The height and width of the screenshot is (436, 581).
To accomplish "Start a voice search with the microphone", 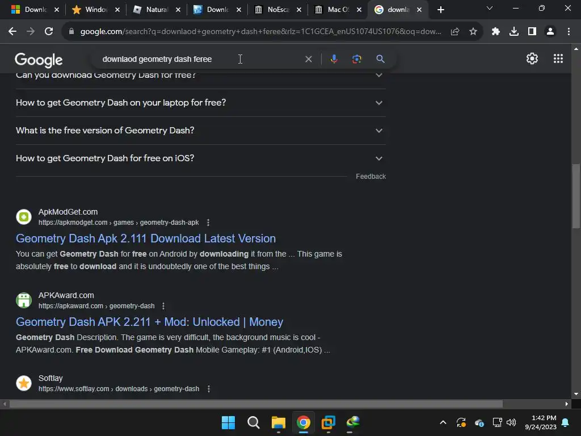I will pyautogui.click(x=334, y=59).
